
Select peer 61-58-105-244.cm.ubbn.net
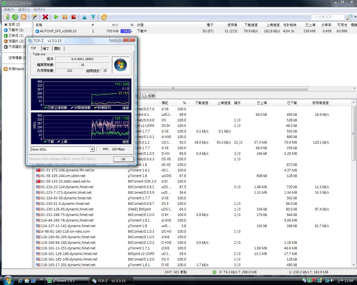[63, 176]
